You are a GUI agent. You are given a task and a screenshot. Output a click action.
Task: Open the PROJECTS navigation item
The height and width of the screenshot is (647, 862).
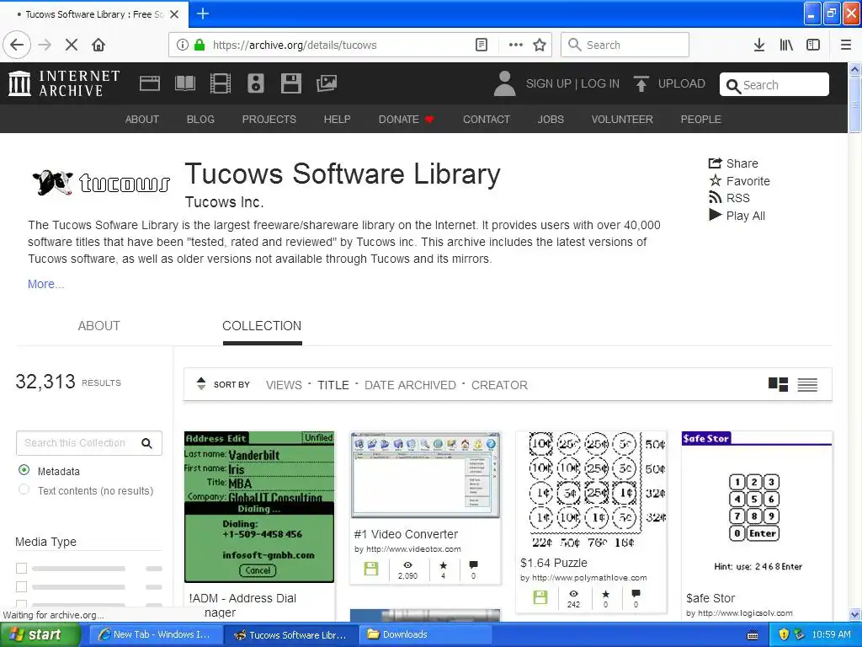pos(269,120)
